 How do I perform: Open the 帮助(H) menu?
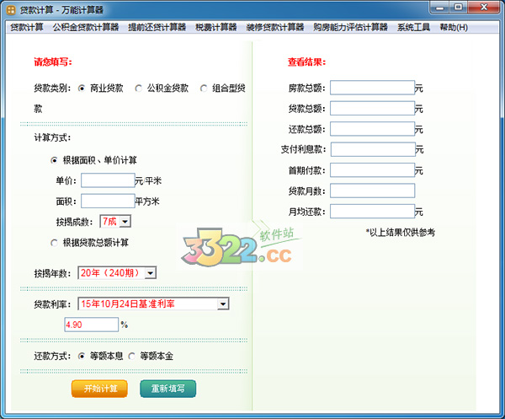coord(454,28)
